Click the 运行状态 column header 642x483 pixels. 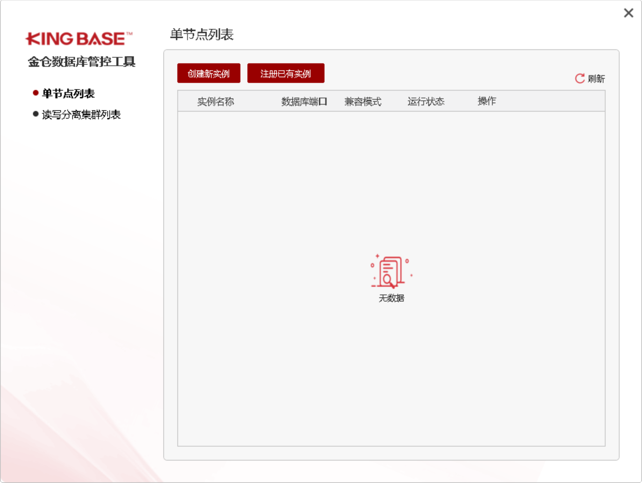(426, 101)
